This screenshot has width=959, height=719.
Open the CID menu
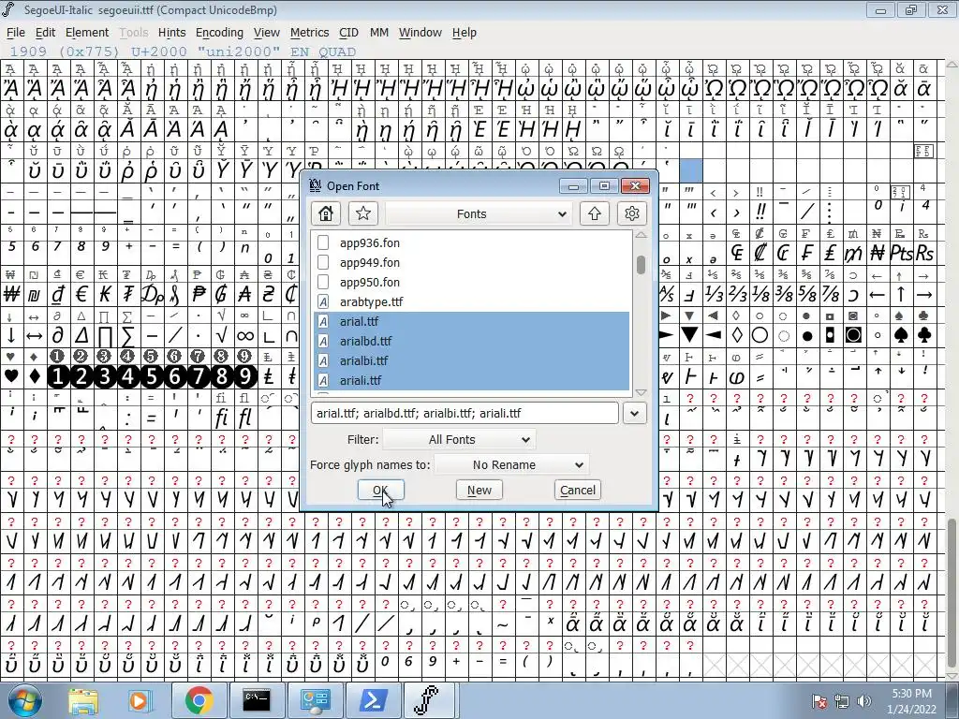348,33
